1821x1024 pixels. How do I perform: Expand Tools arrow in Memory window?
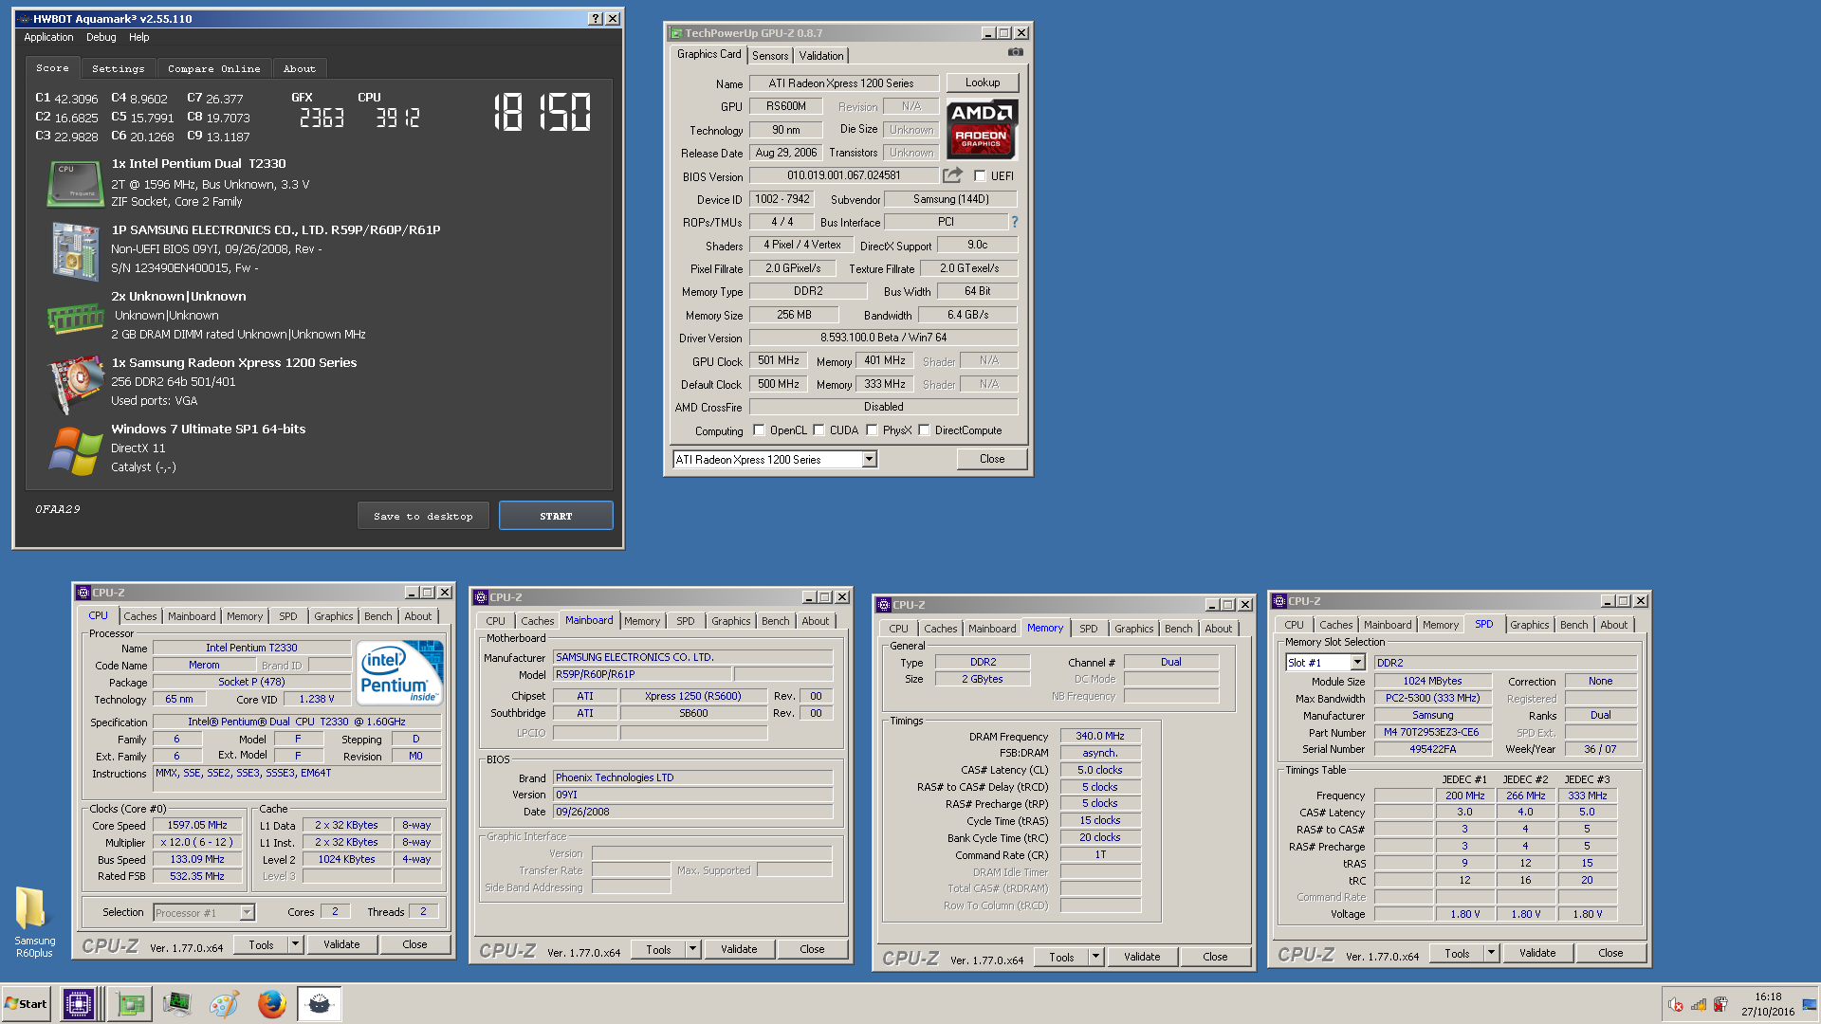1095,957
